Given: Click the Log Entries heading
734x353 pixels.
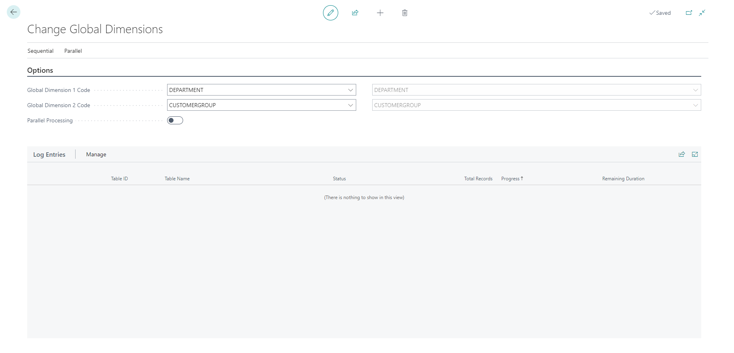Looking at the screenshot, I should (x=49, y=154).
